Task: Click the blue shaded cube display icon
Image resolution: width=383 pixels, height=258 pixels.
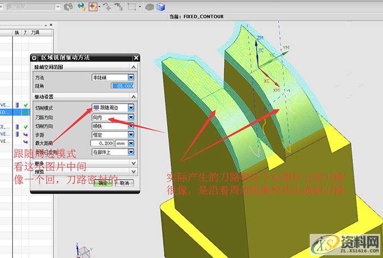Action: [160, 7]
